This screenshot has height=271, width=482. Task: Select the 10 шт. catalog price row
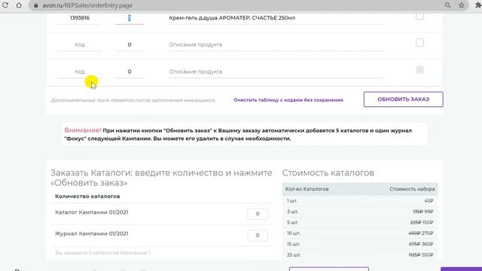click(x=360, y=233)
